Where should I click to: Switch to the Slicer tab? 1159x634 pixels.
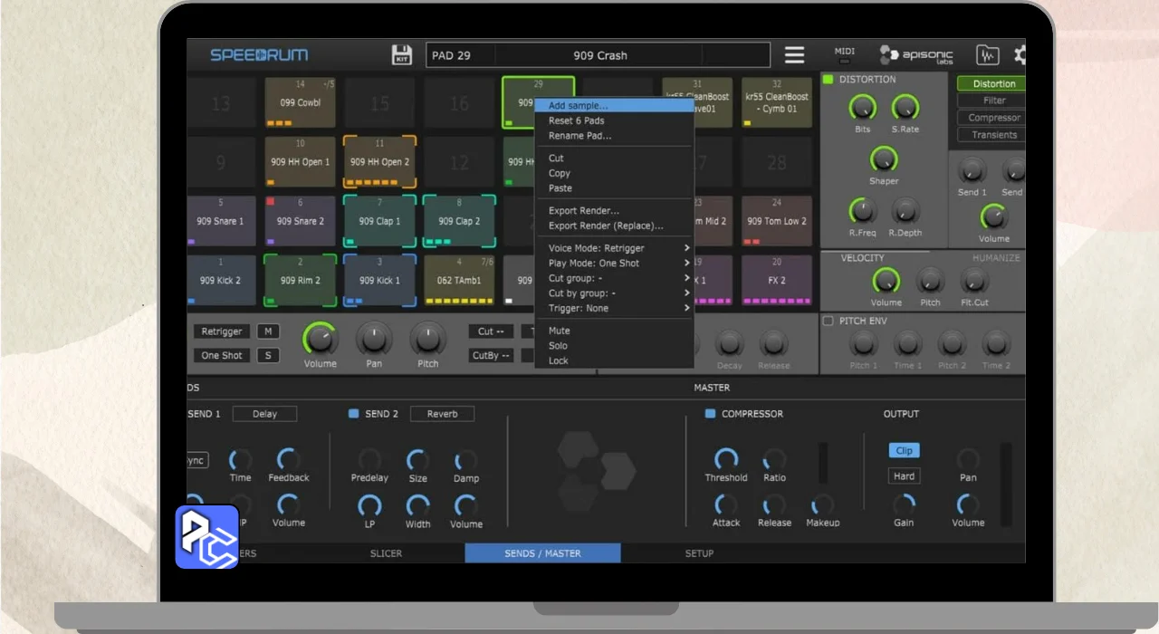[x=386, y=553]
